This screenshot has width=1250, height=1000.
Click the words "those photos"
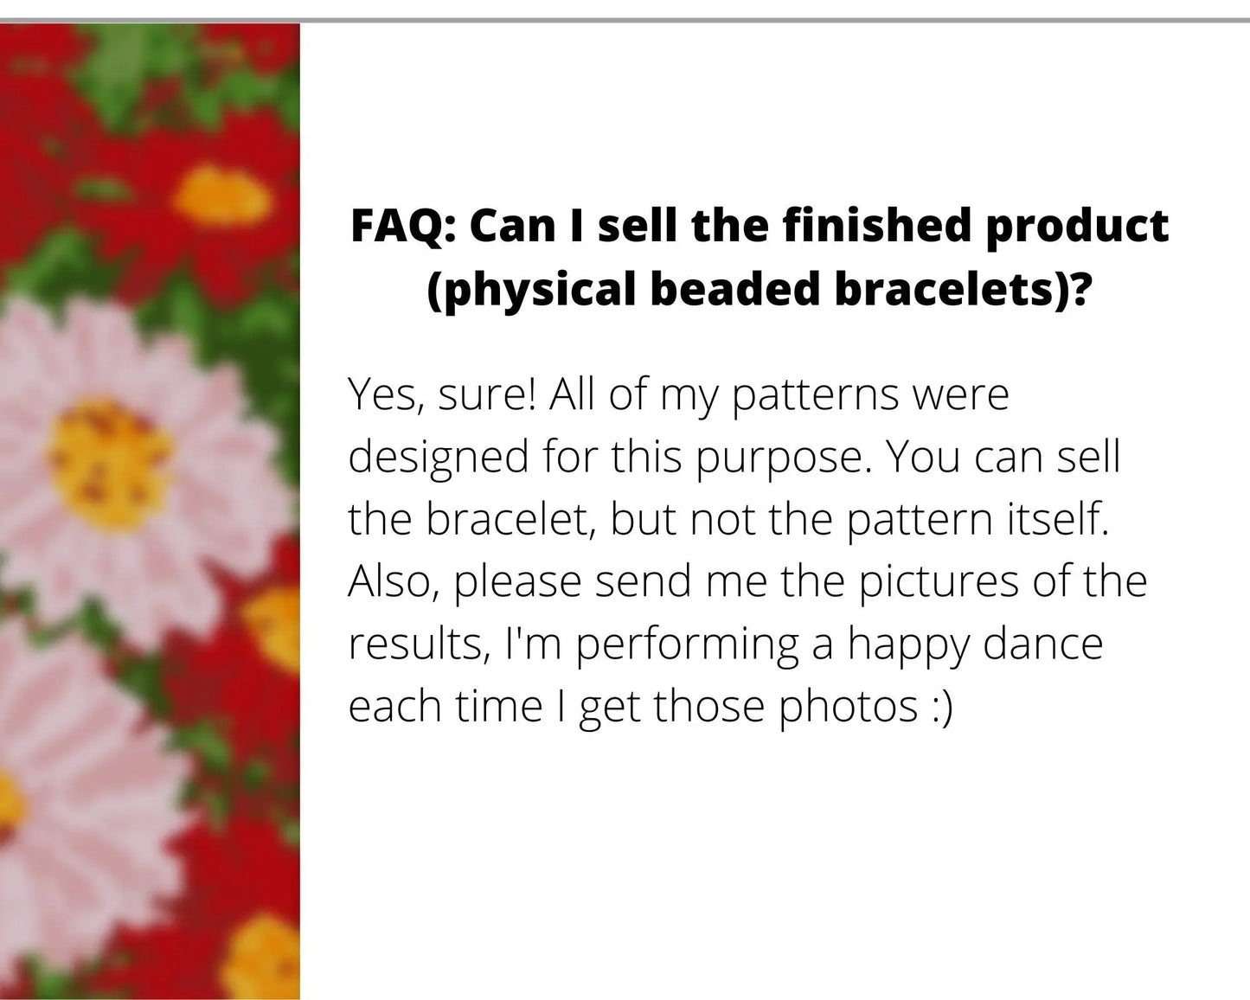pos(785,706)
